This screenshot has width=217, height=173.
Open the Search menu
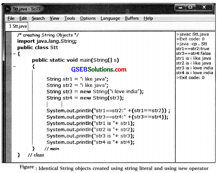[x=38, y=18]
